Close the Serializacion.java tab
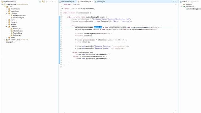The height and width of the screenshot is (113, 201). click(92, 2)
